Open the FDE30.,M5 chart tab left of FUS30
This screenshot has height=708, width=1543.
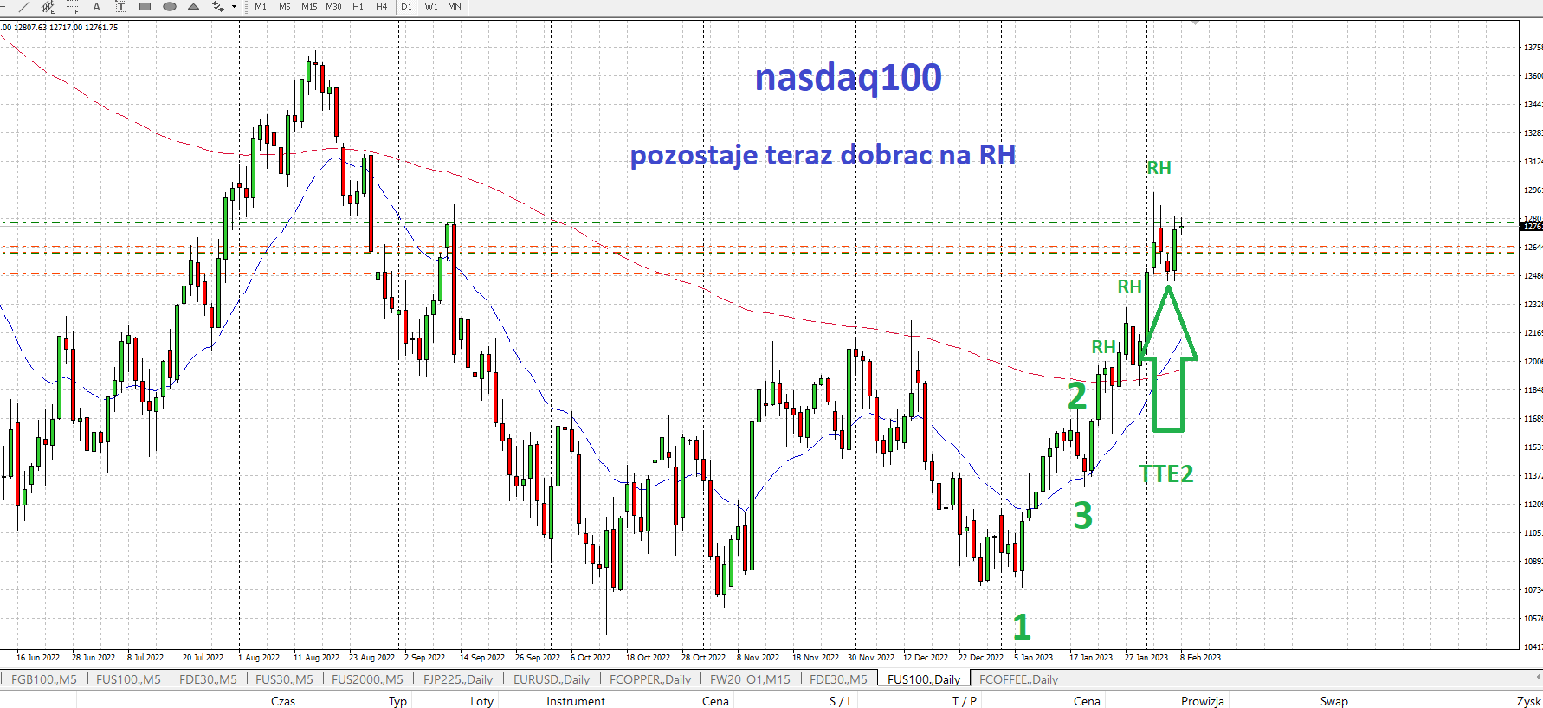[x=208, y=679]
